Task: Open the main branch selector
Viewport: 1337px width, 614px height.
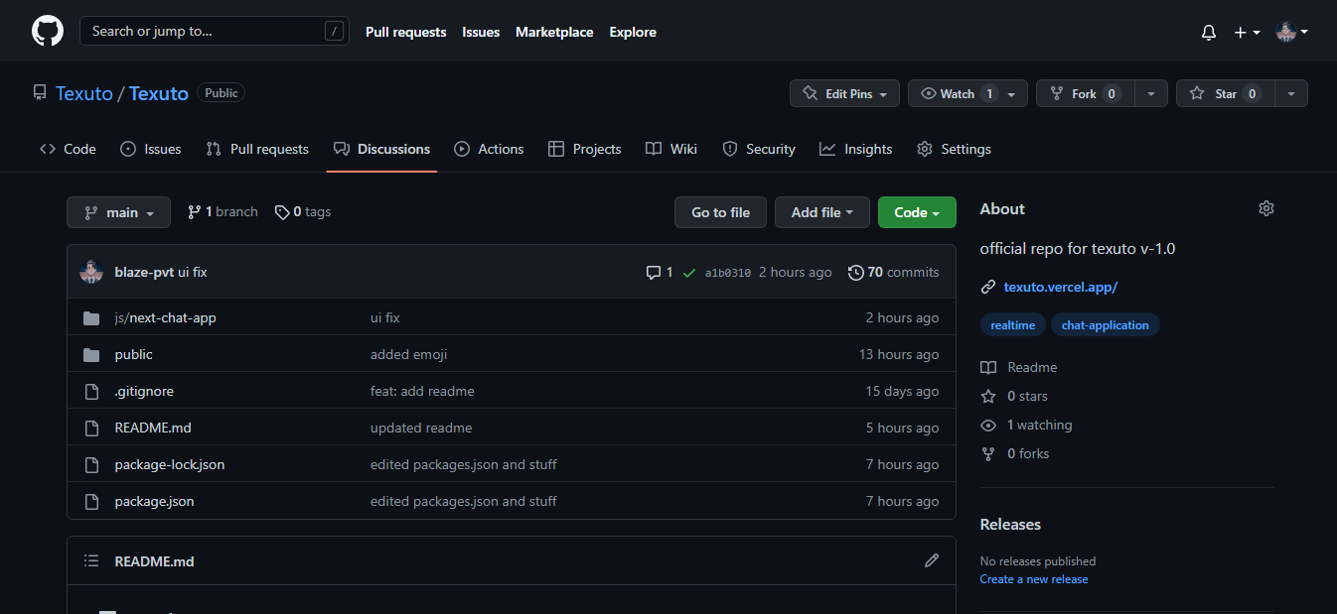Action: (x=118, y=212)
